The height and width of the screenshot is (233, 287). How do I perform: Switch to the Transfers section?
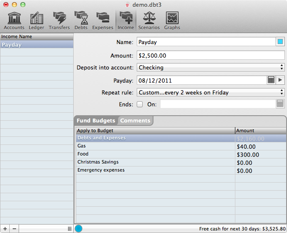coord(59,20)
